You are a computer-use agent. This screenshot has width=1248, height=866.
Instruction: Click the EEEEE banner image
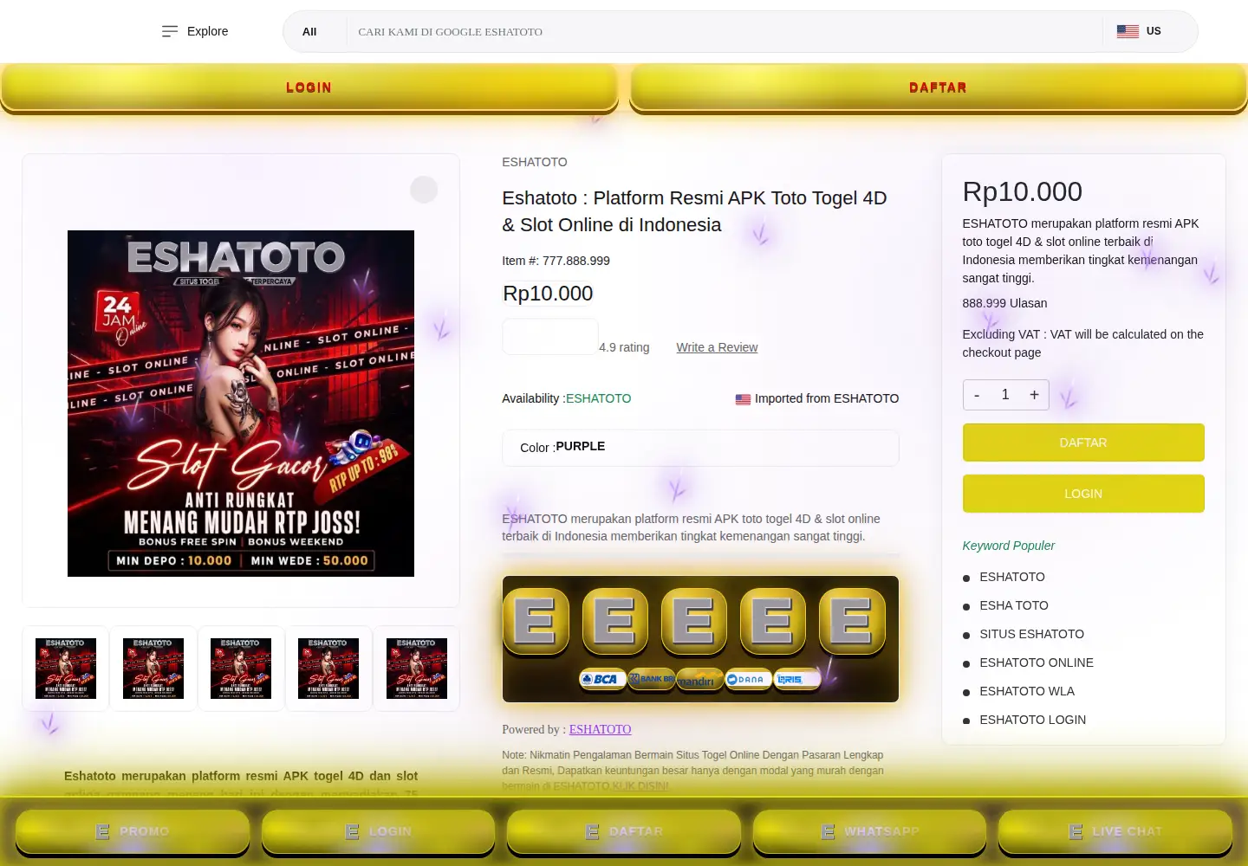click(x=700, y=639)
